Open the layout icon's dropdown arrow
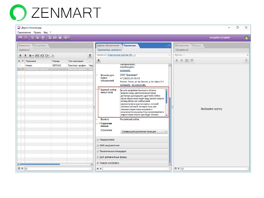The image size is (264, 198). (x=69, y=38)
